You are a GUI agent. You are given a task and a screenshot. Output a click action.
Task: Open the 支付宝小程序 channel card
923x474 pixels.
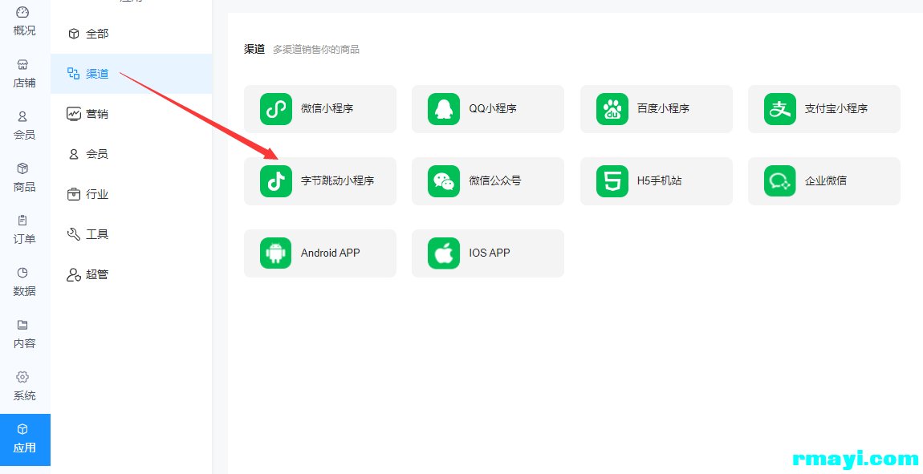(824, 109)
